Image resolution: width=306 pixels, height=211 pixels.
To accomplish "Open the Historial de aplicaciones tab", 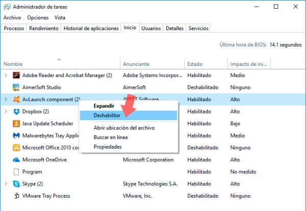I will pos(91,29).
